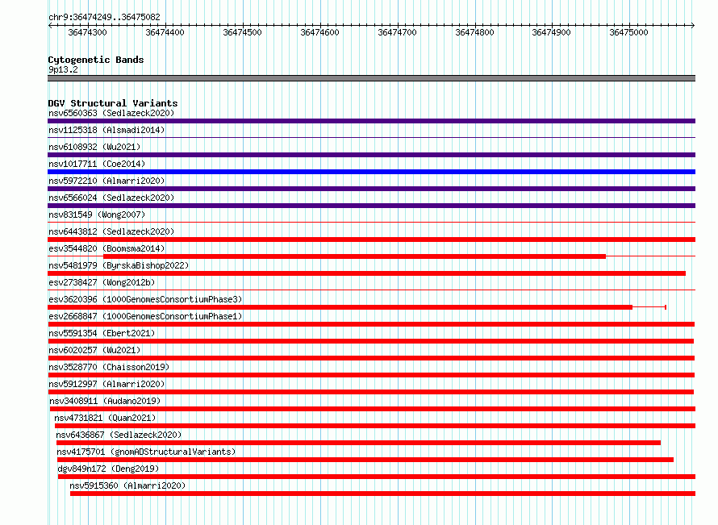The image size is (718, 525).
Task: Click ruler position 36474600
Action: point(319,32)
